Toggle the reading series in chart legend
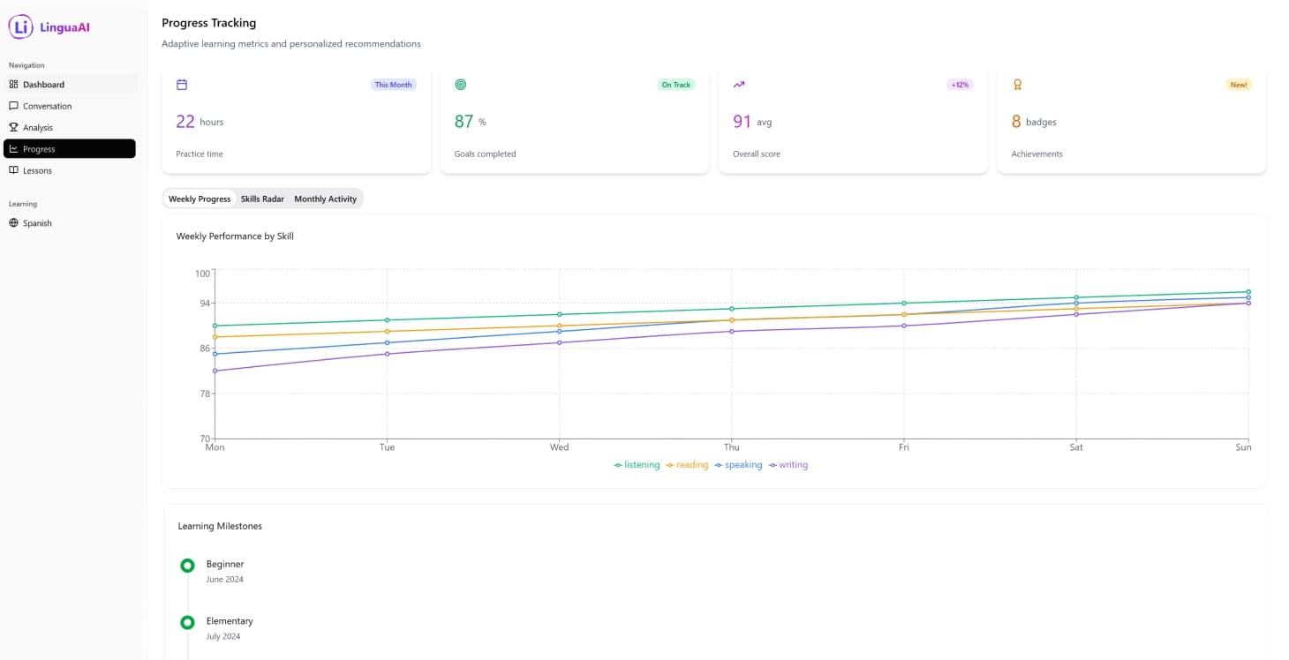This screenshot has width=1289, height=660. 688,465
